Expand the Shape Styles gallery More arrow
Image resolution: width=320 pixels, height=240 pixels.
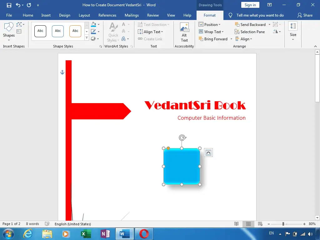tap(87, 38)
